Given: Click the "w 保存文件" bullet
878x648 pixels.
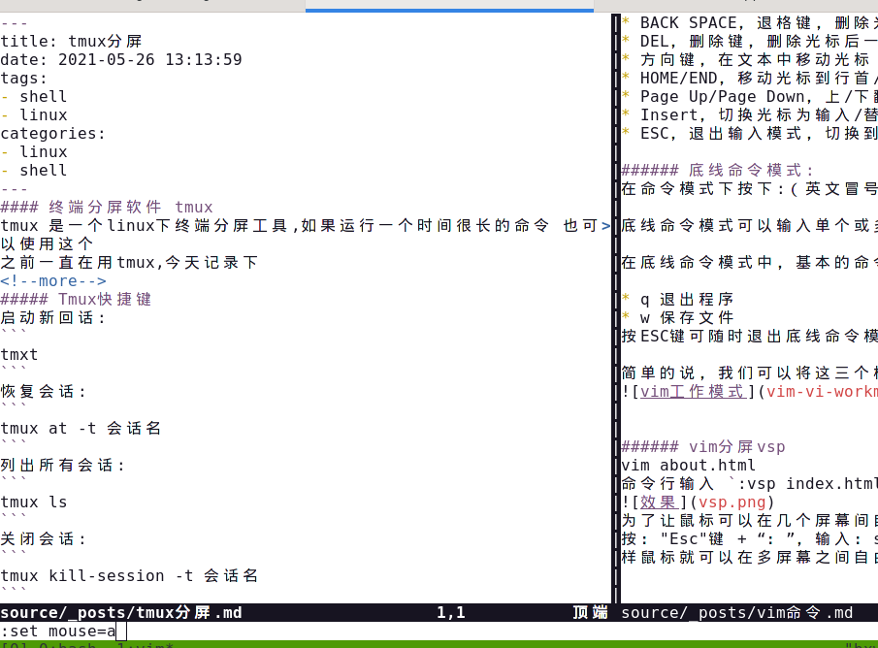Looking at the screenshot, I should 677,318.
